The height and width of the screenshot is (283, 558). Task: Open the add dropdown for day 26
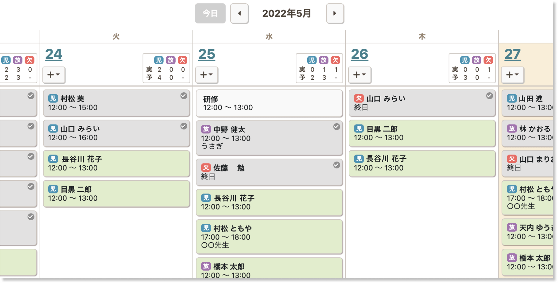[x=360, y=75]
